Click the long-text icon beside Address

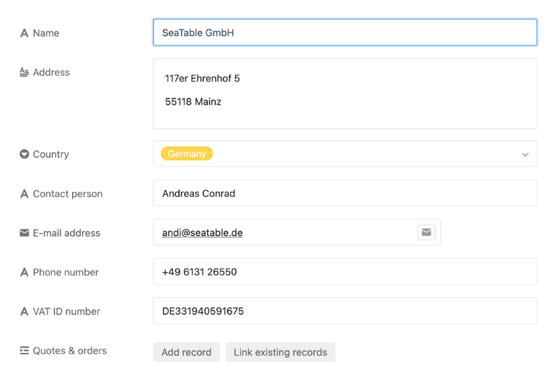click(24, 72)
